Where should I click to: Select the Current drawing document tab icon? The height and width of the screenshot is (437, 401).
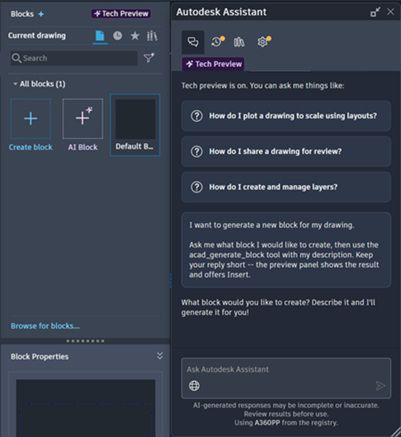100,36
